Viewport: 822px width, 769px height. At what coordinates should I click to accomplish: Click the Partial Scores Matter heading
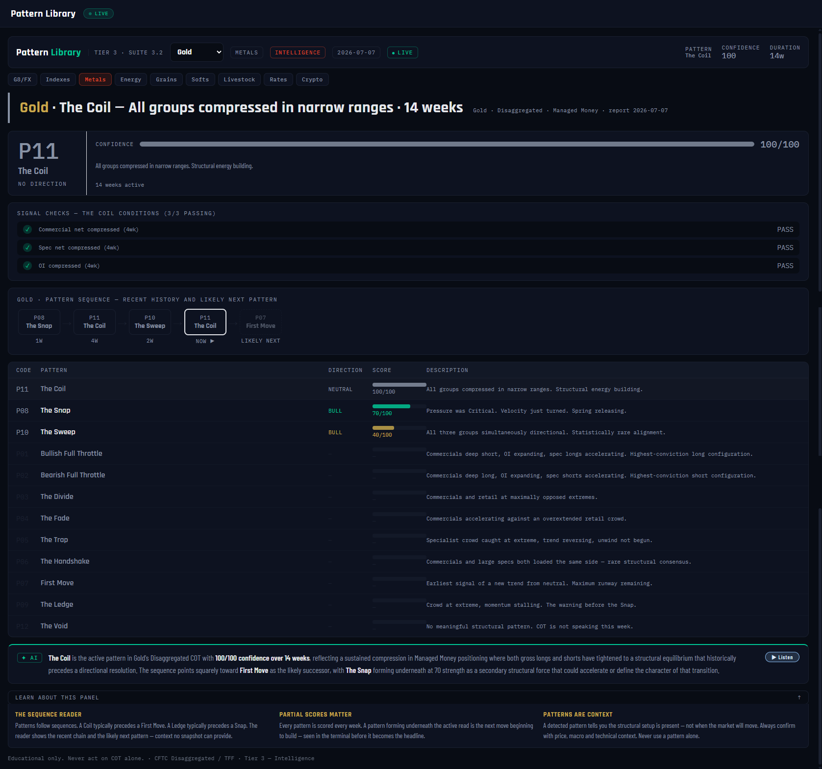click(x=316, y=715)
